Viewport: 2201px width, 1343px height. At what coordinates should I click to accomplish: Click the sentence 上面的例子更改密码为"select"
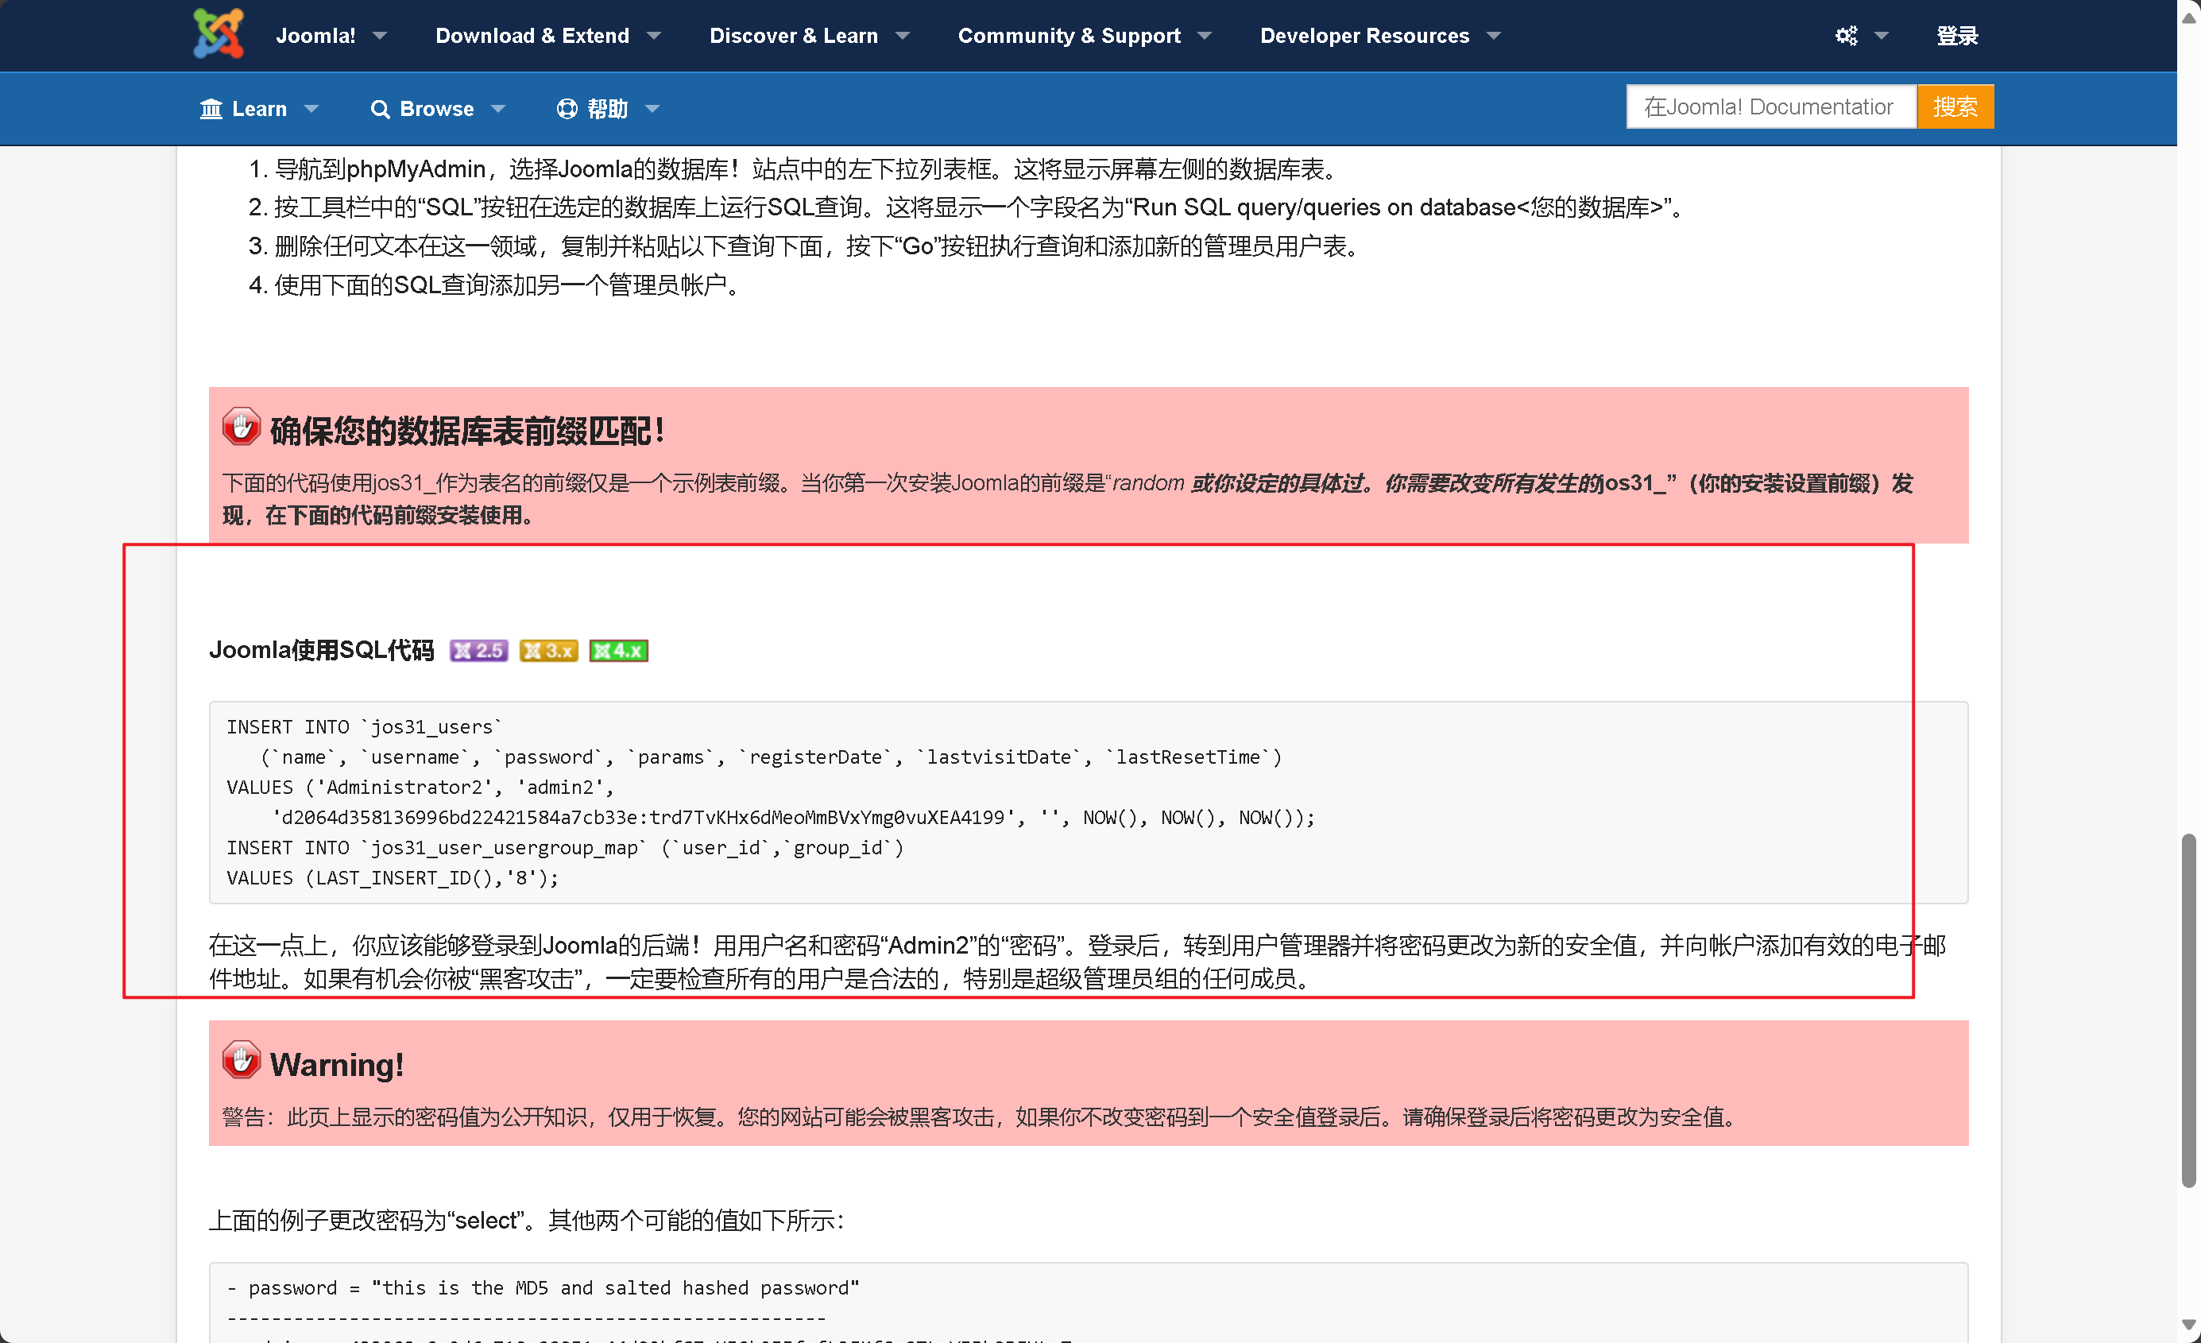(527, 1221)
